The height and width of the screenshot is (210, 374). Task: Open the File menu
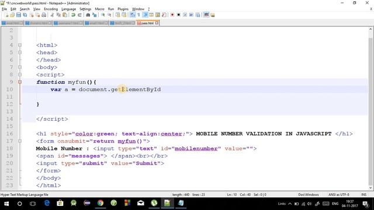coord(4,9)
